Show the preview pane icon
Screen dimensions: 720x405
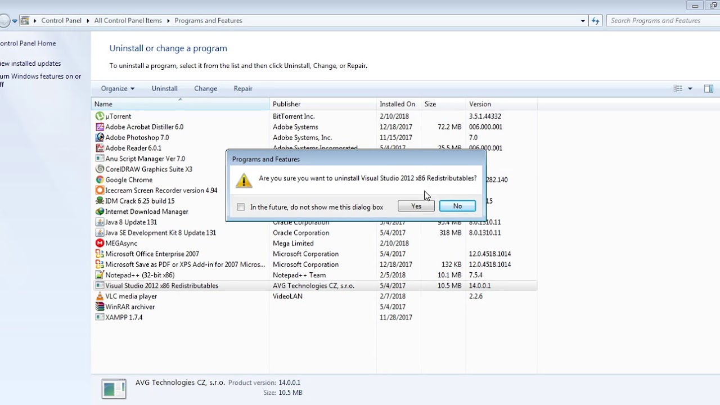(x=709, y=88)
